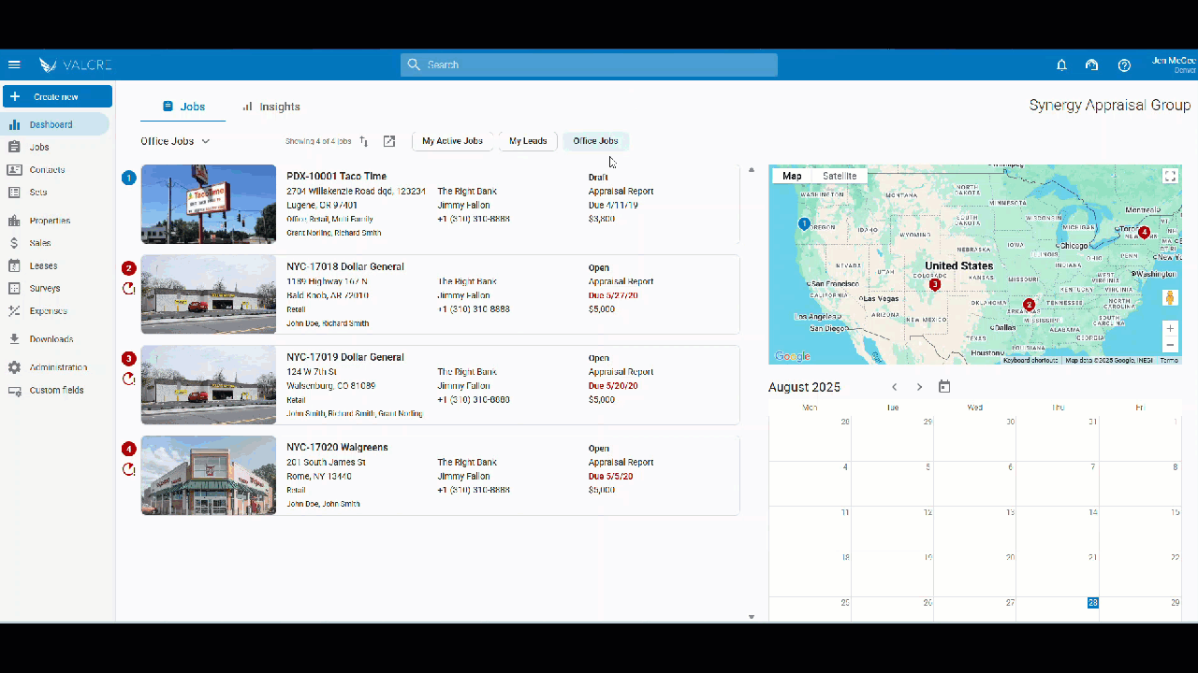Switch map to Map view
The image size is (1198, 673).
(x=792, y=176)
